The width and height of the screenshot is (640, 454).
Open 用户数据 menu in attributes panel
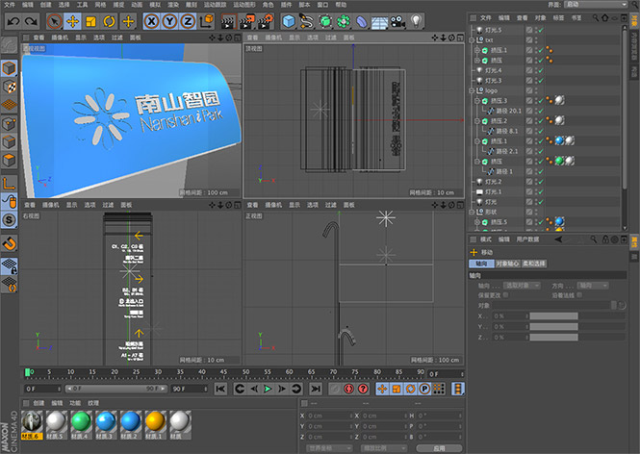click(527, 240)
